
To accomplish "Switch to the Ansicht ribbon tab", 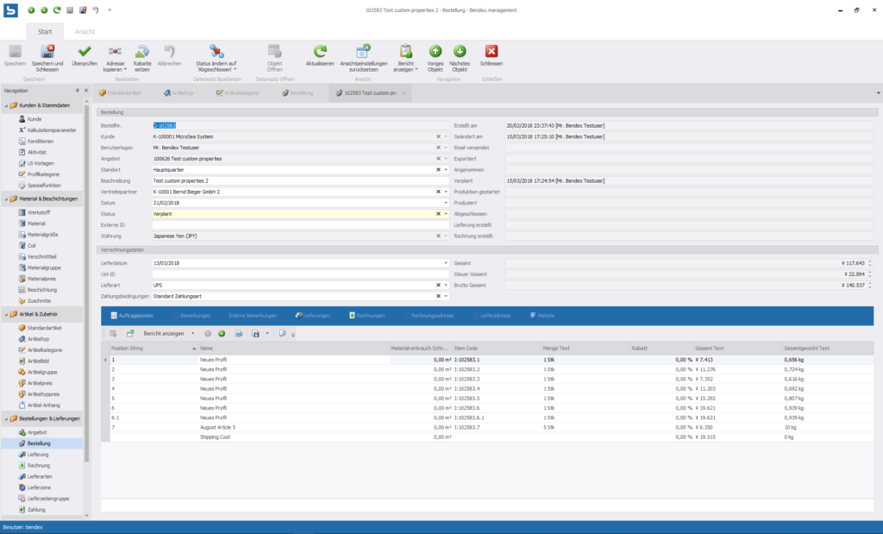I will [85, 31].
